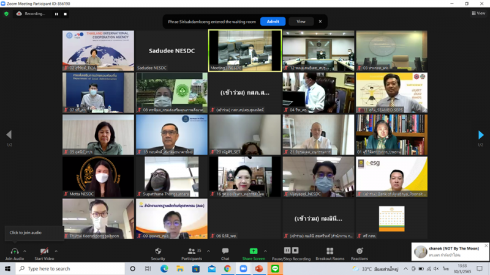490x275 pixels.
Task: Switch the Thai input language indicator
Action: coord(446,268)
